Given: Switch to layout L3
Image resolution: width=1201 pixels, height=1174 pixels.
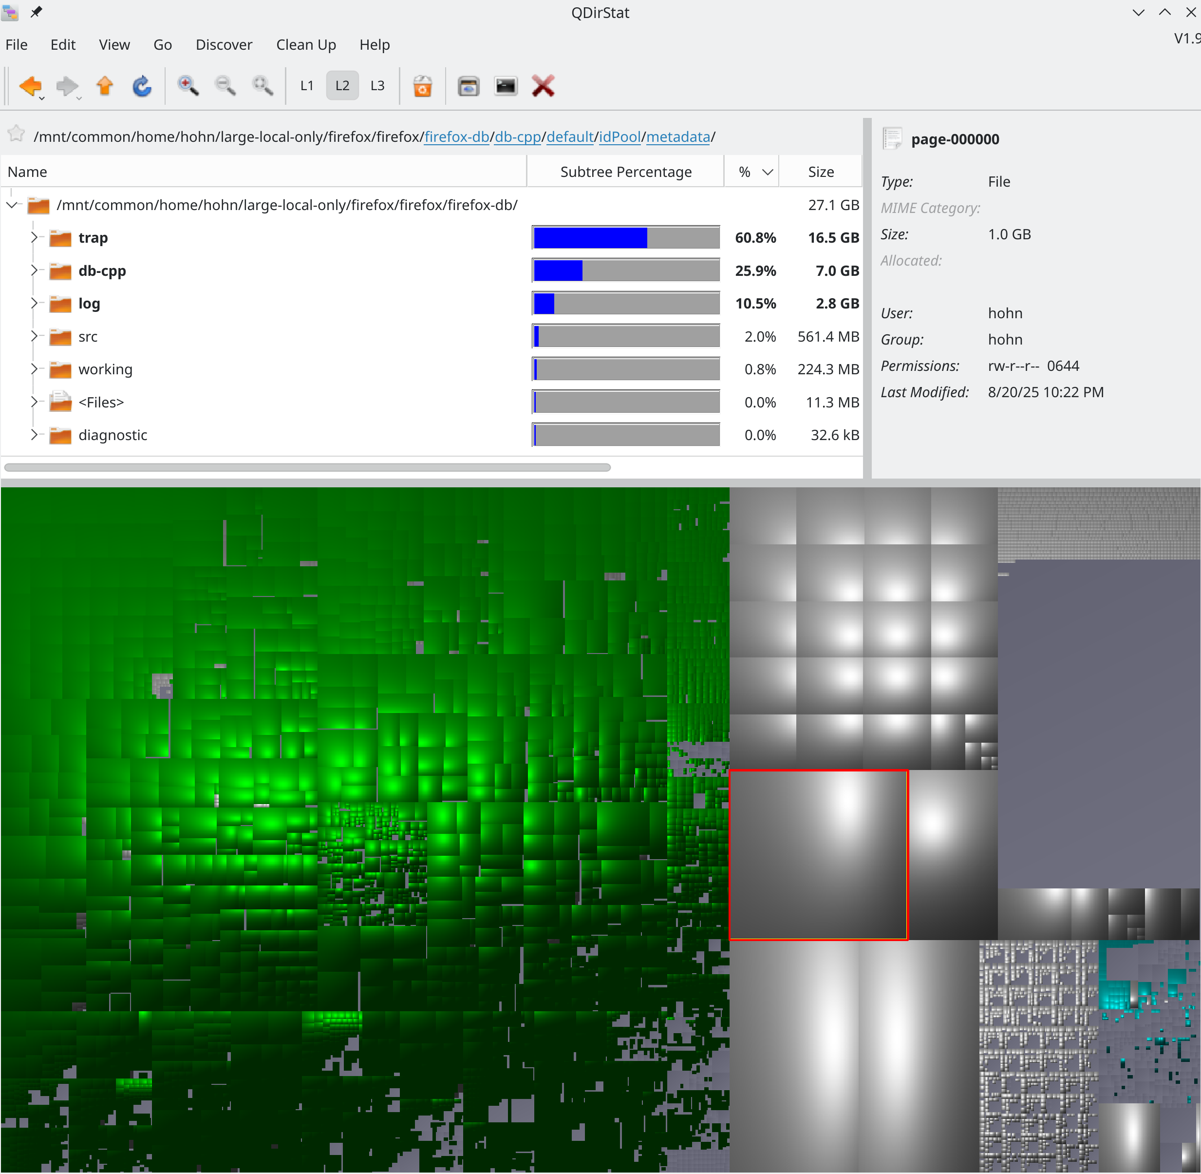Looking at the screenshot, I should tap(377, 86).
